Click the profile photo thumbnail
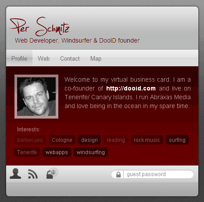Screen dimensions: 204x202 36,97
